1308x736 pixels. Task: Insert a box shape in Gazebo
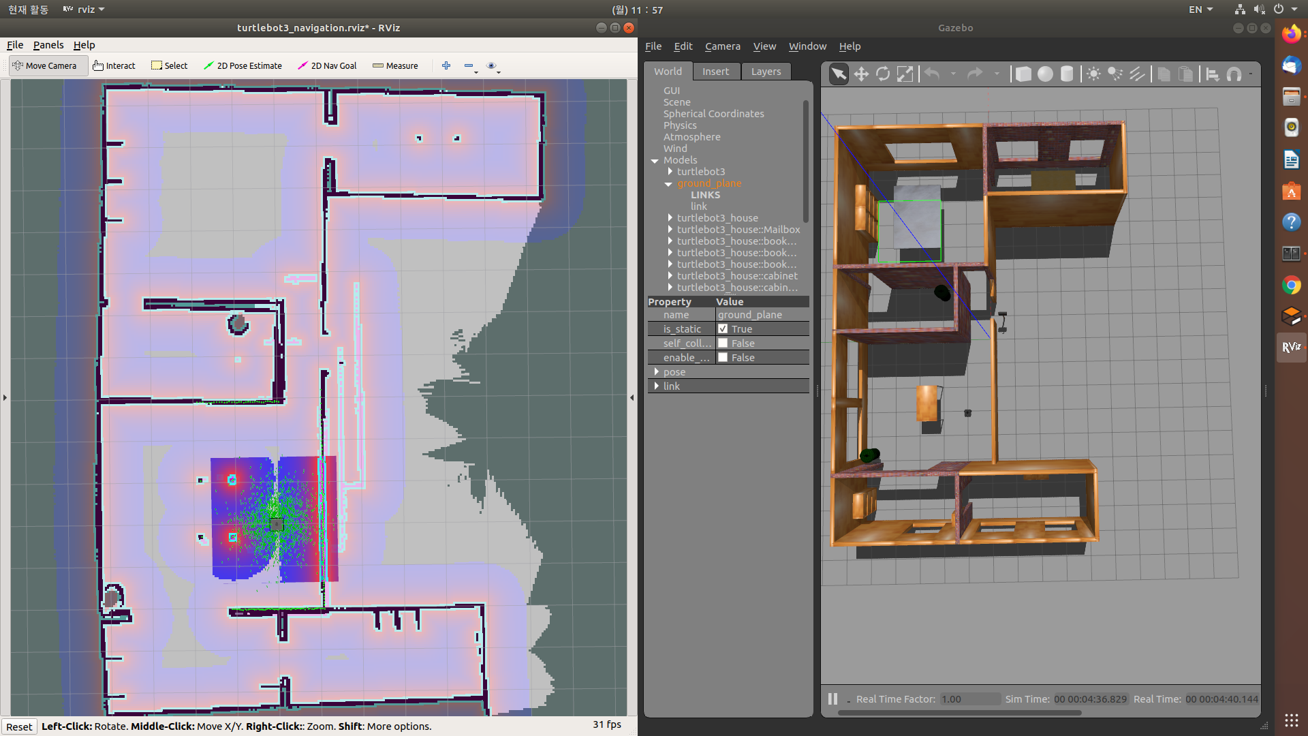1023,74
